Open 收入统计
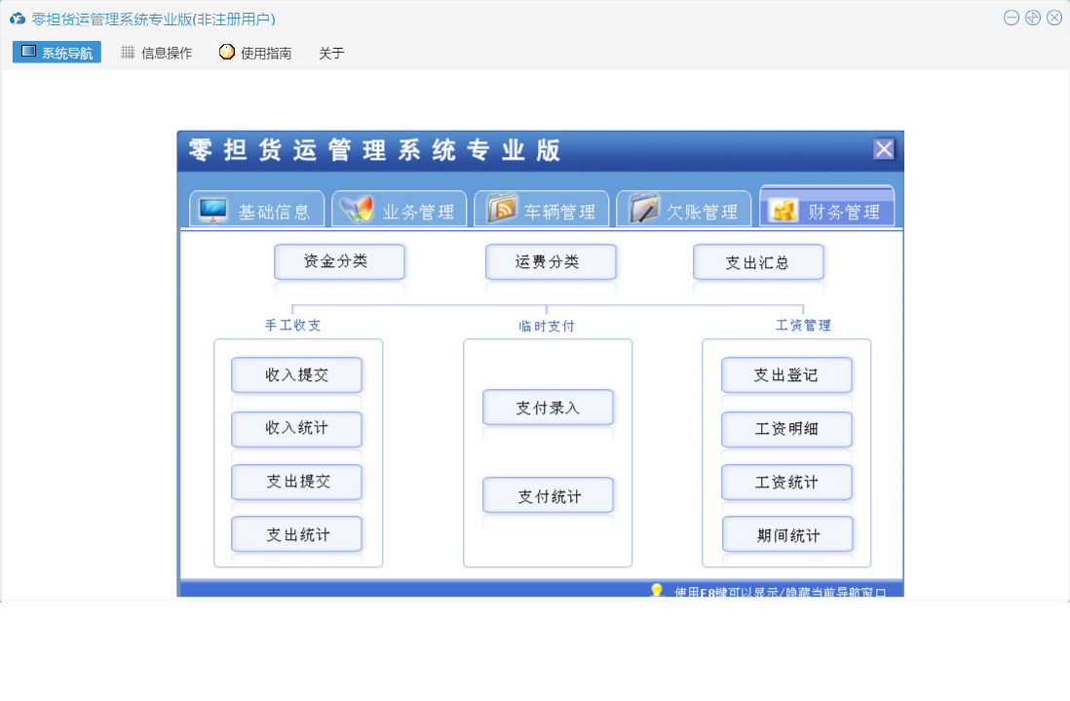This screenshot has height=701, width=1070. [x=296, y=429]
